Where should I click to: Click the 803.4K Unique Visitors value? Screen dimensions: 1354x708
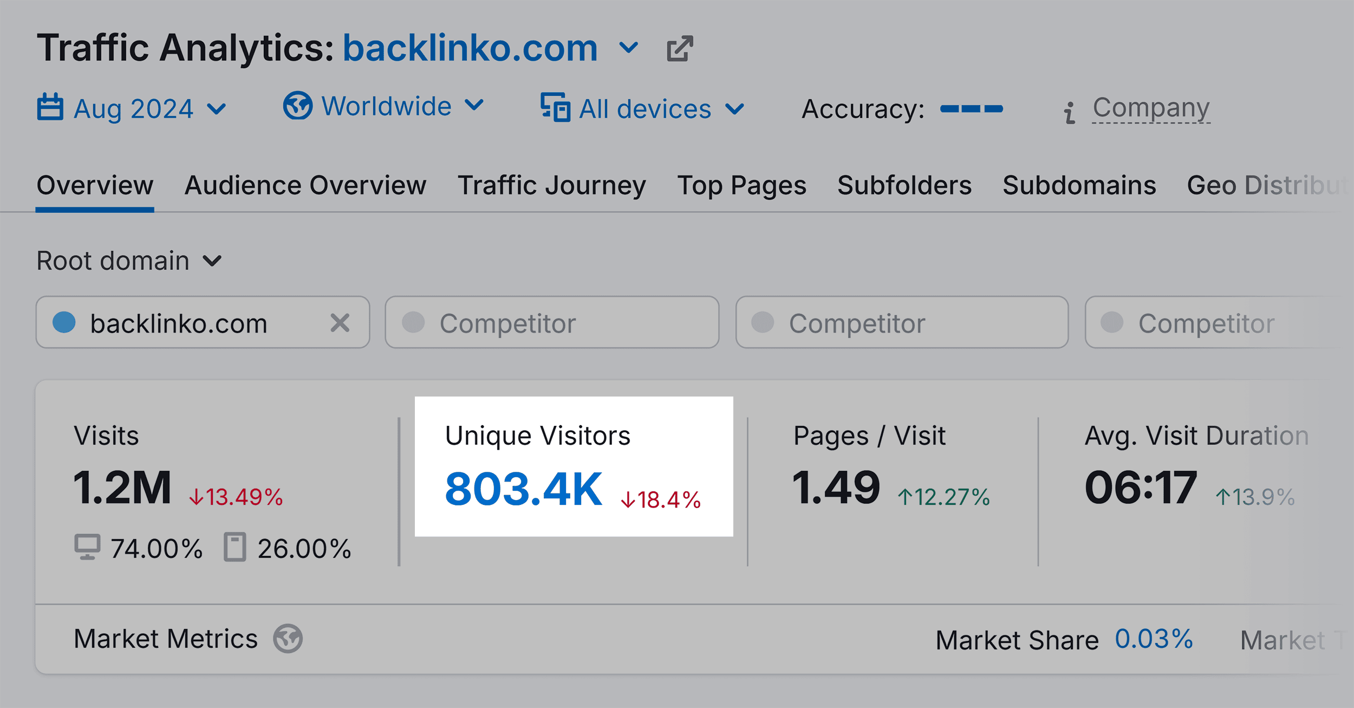[x=523, y=490]
